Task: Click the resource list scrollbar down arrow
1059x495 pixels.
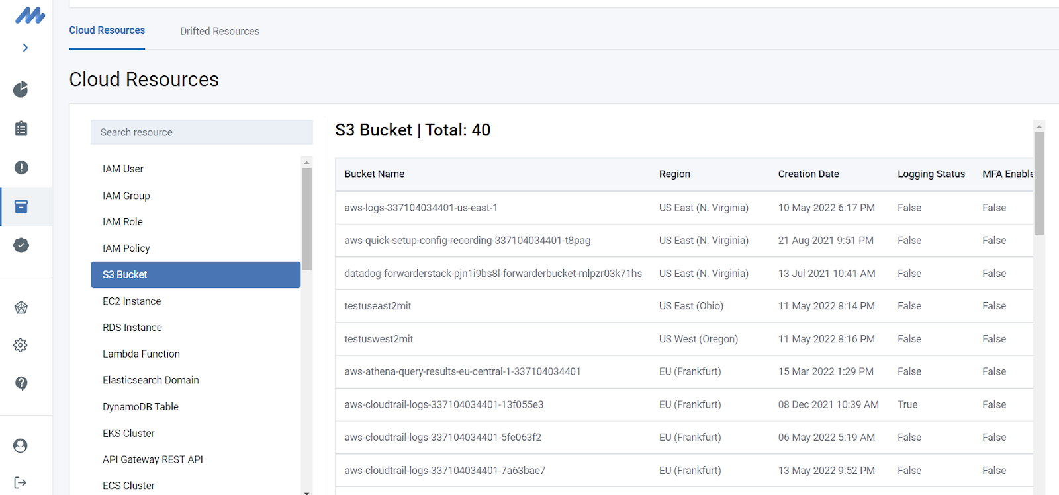Action: (306, 492)
